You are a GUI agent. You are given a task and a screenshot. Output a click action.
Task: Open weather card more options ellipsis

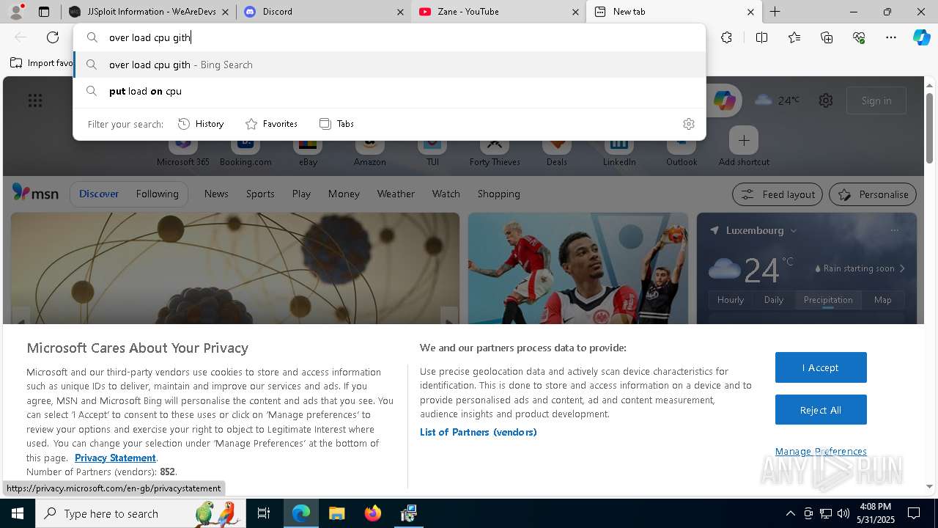[x=894, y=230]
